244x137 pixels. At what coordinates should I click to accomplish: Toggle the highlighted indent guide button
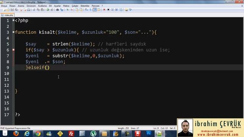(95, 10)
